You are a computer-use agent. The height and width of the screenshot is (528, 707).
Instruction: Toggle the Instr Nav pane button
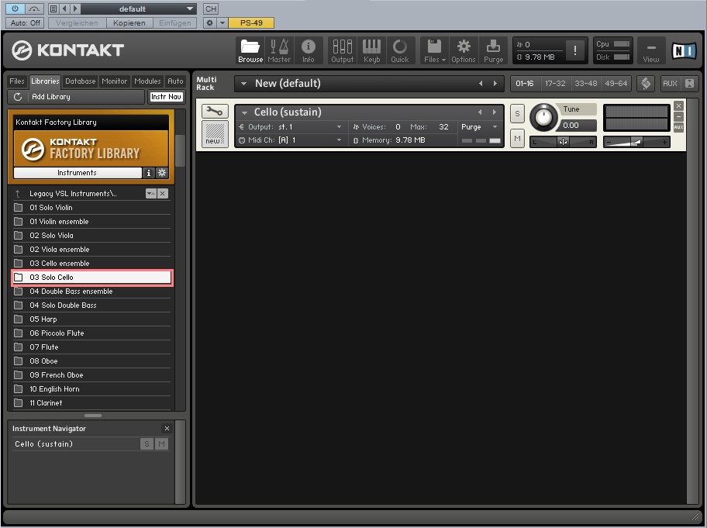click(166, 96)
